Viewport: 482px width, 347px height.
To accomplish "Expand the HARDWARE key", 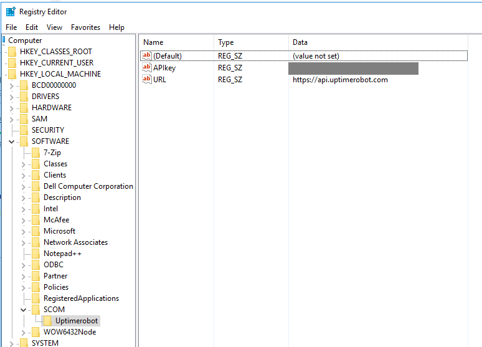I will 11,108.
